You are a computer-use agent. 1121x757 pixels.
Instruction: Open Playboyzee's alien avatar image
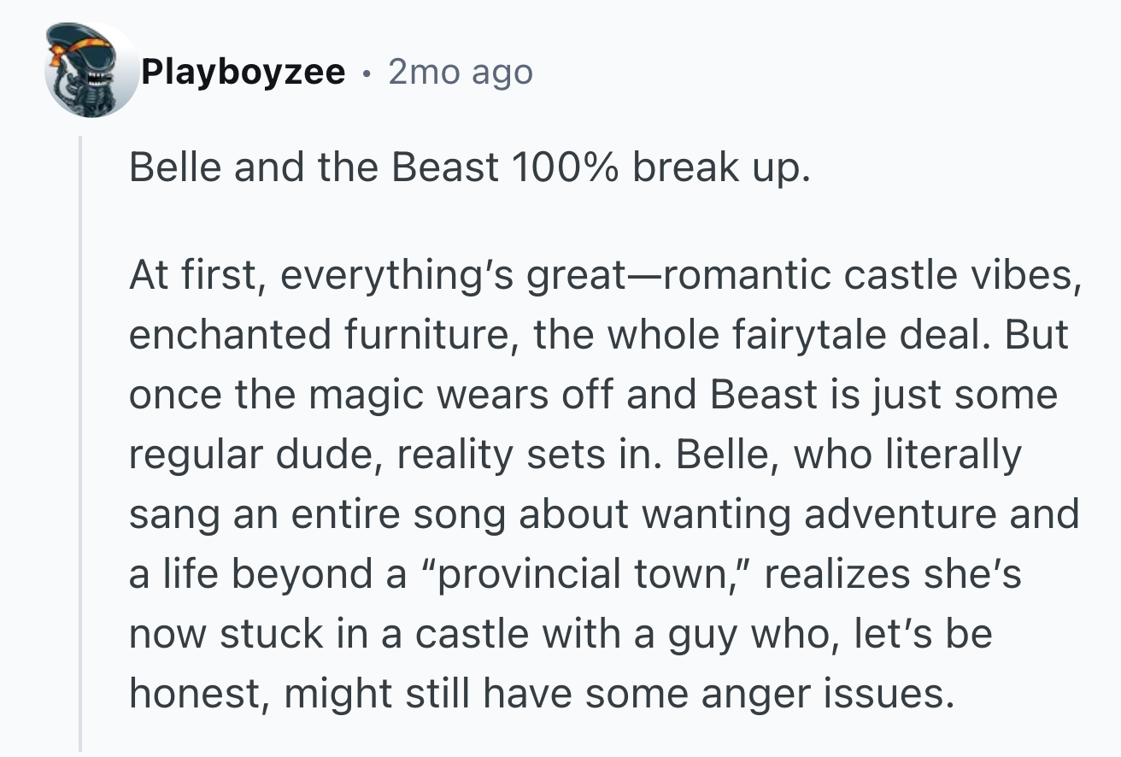click(92, 72)
